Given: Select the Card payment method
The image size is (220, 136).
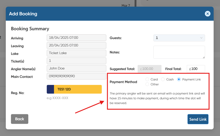Looking at the screenshot, I should tap(147, 79).
